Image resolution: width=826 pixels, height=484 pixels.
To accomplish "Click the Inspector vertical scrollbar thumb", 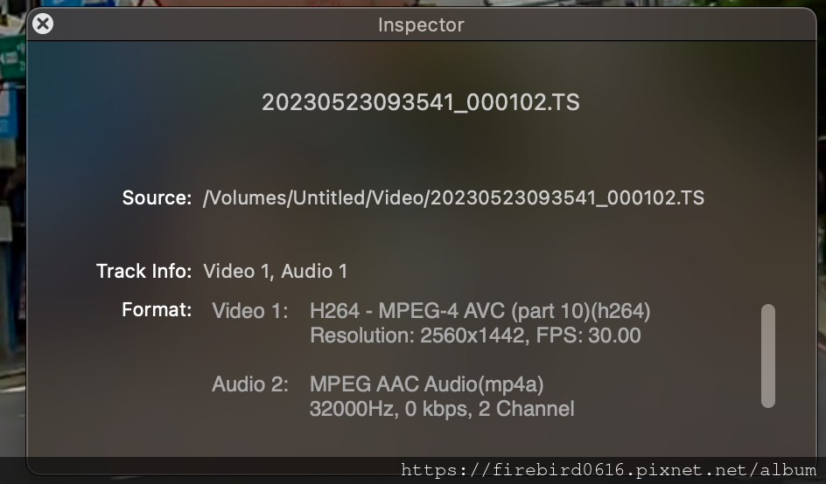I will [768, 355].
